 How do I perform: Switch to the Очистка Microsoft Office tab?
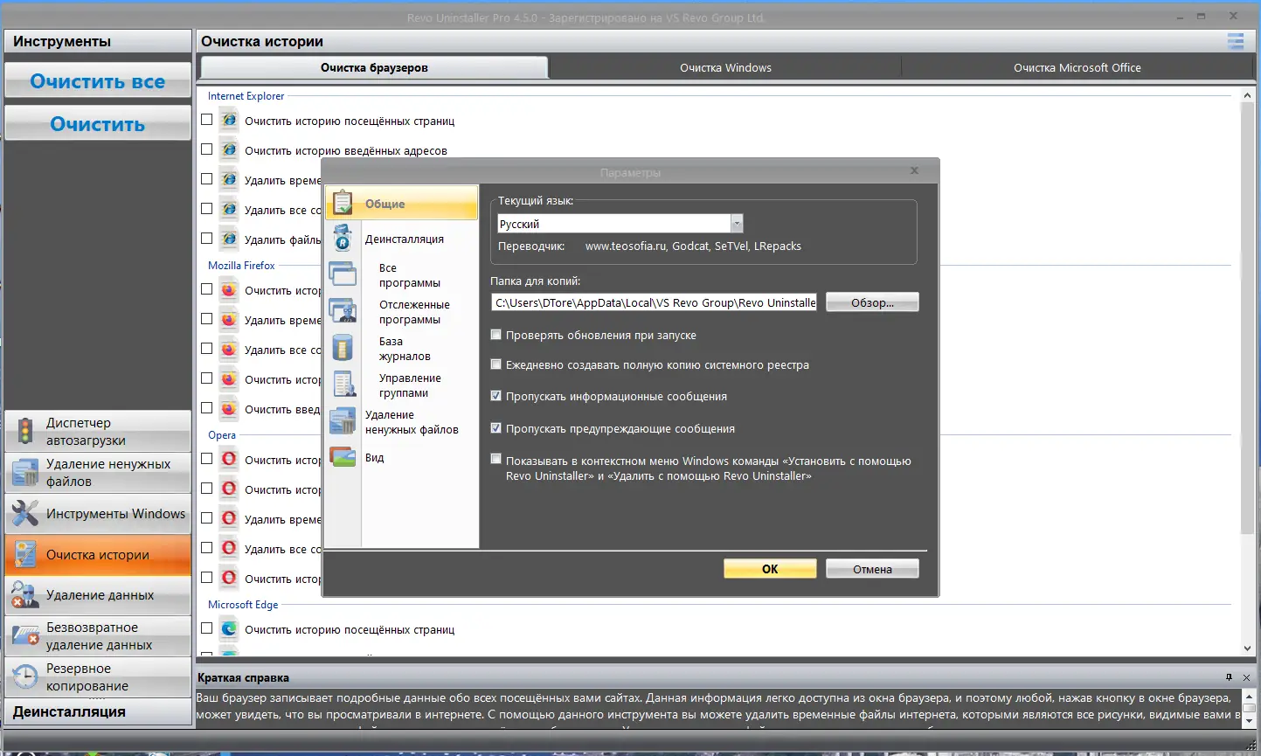click(x=1077, y=67)
